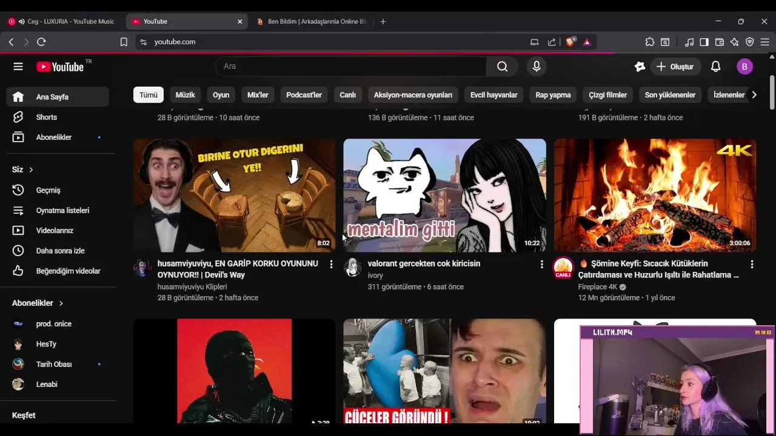This screenshot has width=776, height=436.
Task: Open Brave VPN shield icon
Action: (x=750, y=42)
